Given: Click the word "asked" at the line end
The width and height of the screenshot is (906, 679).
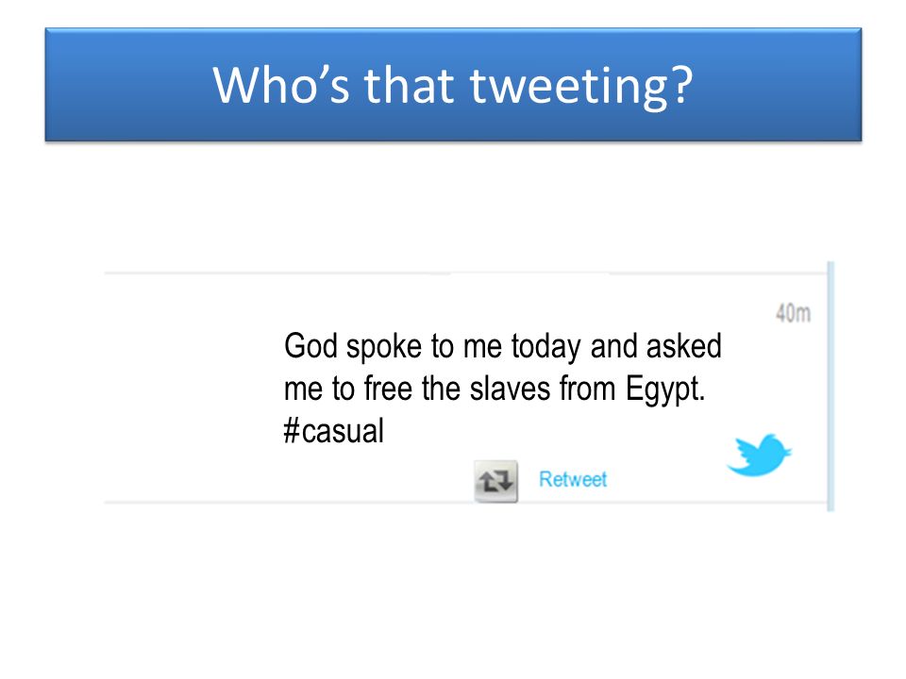Looking at the screenshot, I should (684, 346).
